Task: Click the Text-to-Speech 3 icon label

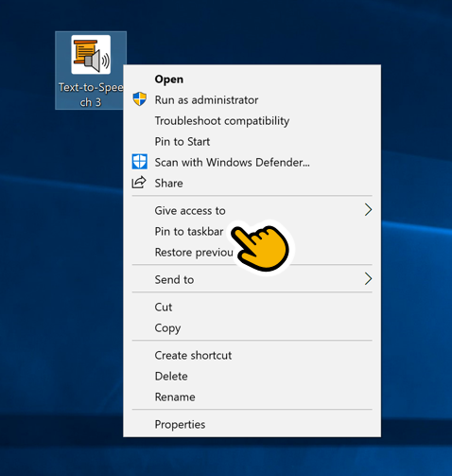Action: [x=91, y=95]
